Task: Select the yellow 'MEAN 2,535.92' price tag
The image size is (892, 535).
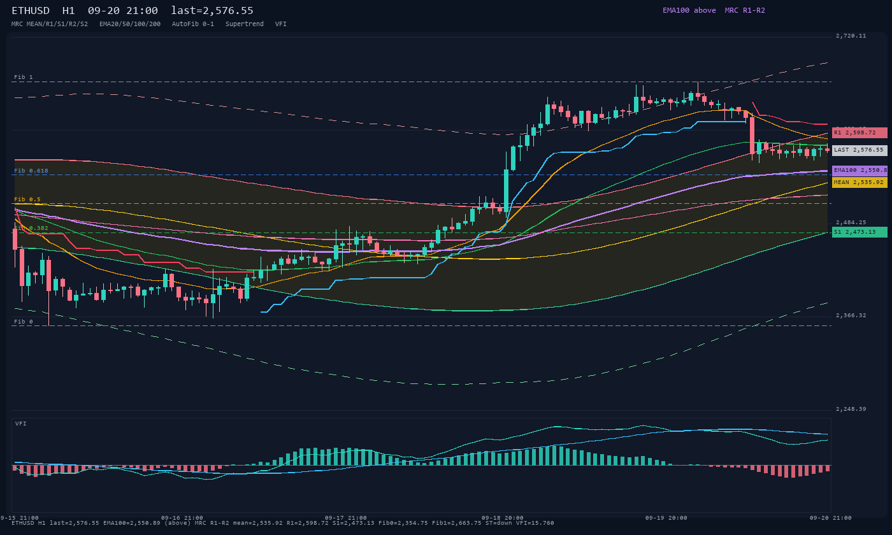Action: tap(859, 182)
